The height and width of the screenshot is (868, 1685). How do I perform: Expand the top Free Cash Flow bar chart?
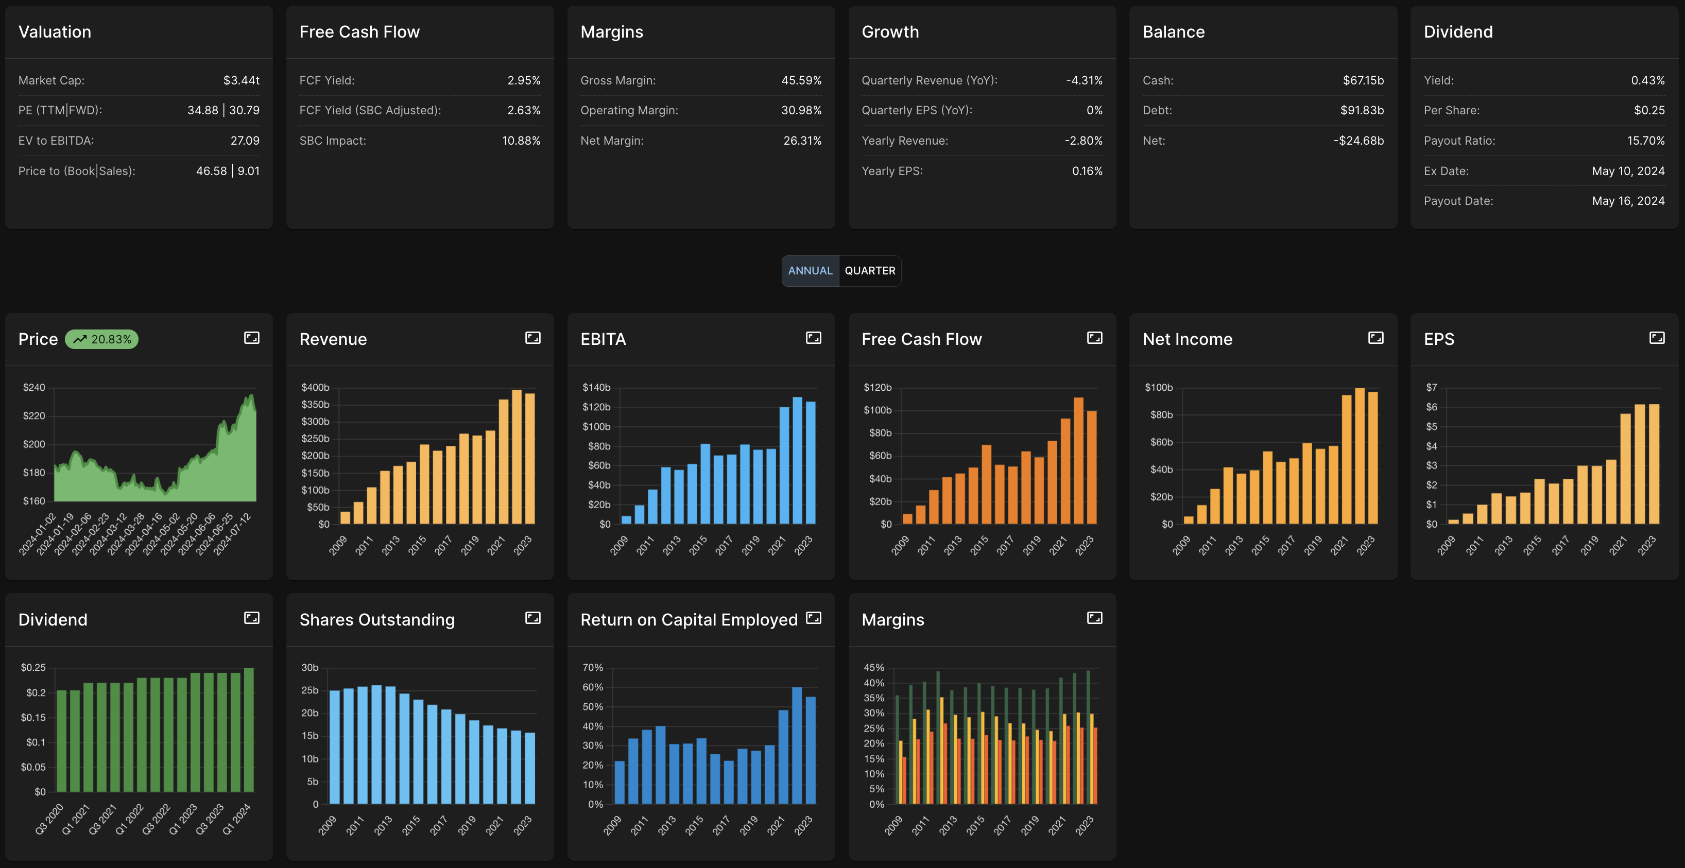(1094, 338)
